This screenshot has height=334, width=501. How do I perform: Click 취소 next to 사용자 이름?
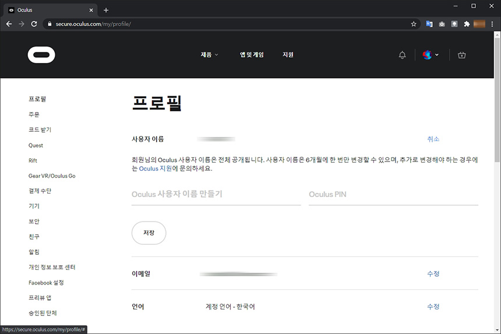(433, 139)
